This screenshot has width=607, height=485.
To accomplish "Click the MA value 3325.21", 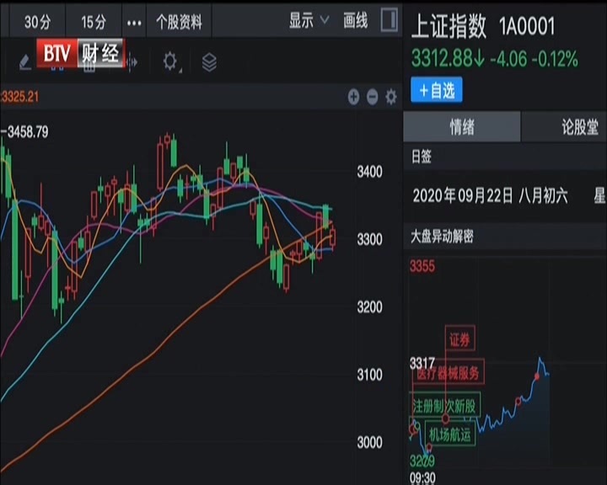I will [20, 97].
